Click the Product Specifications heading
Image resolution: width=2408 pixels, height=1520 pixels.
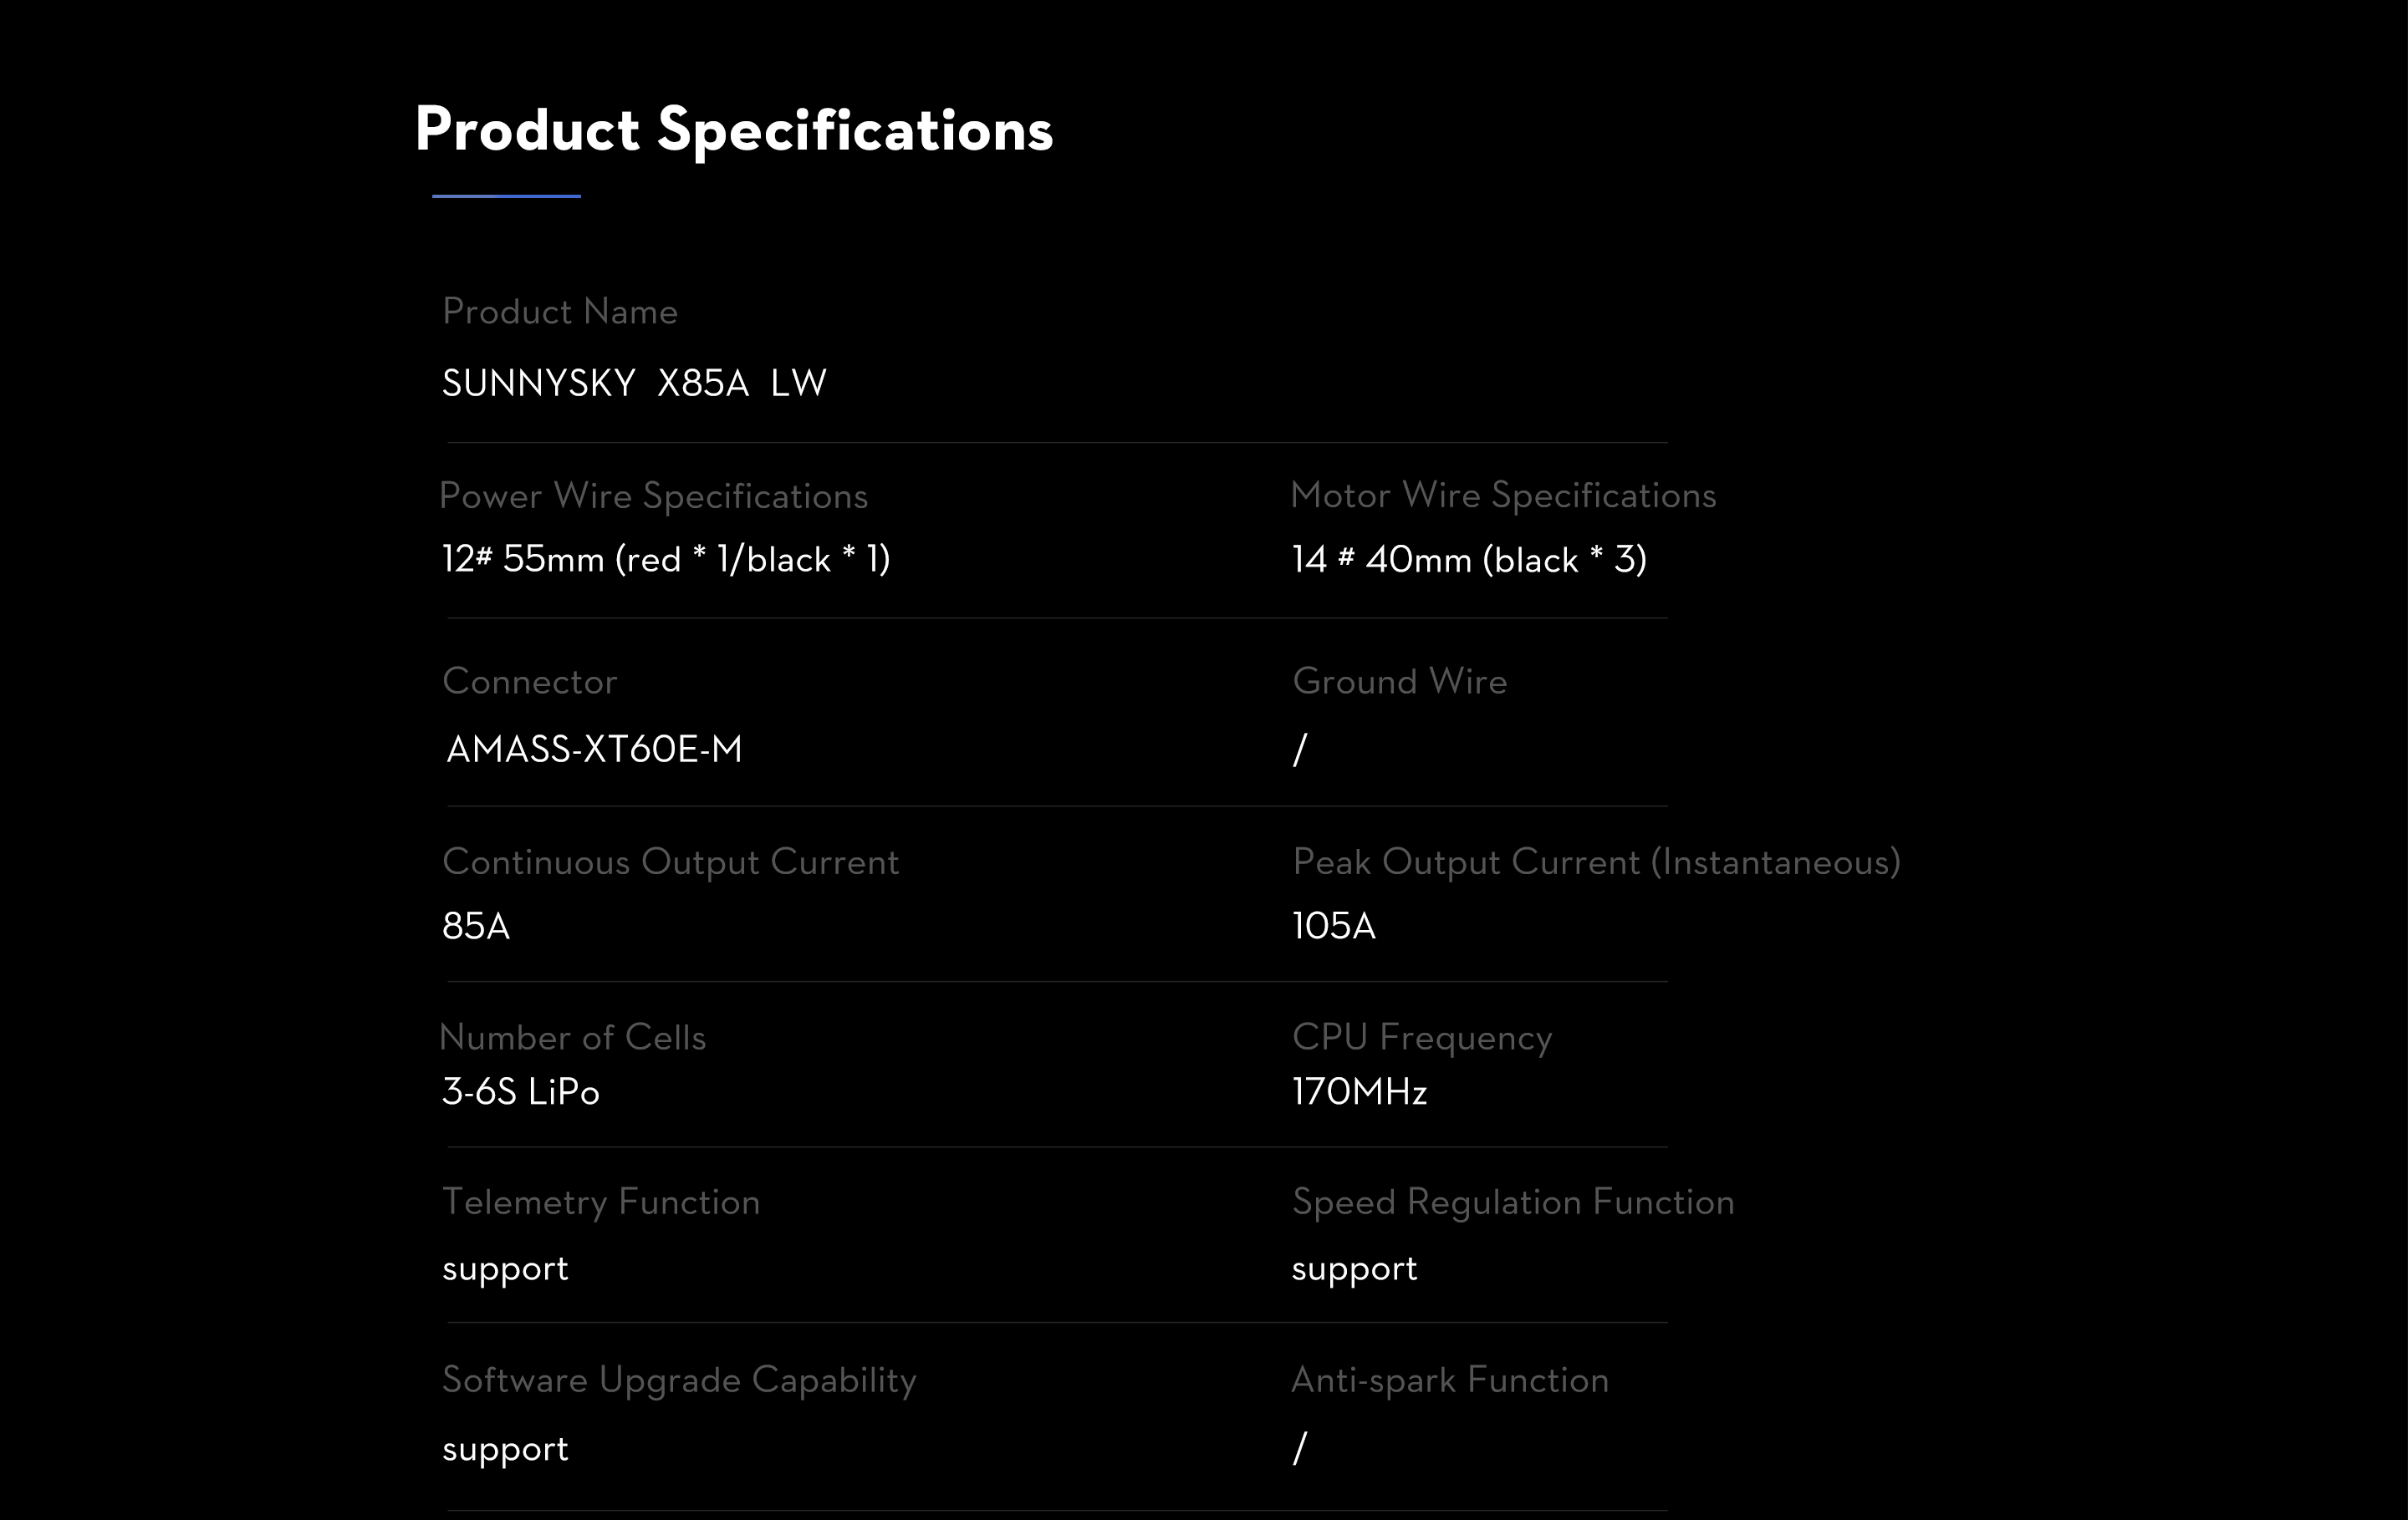tap(734, 131)
